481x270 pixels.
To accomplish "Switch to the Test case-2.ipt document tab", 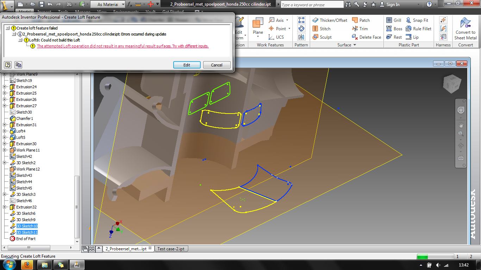I will (x=170, y=249).
